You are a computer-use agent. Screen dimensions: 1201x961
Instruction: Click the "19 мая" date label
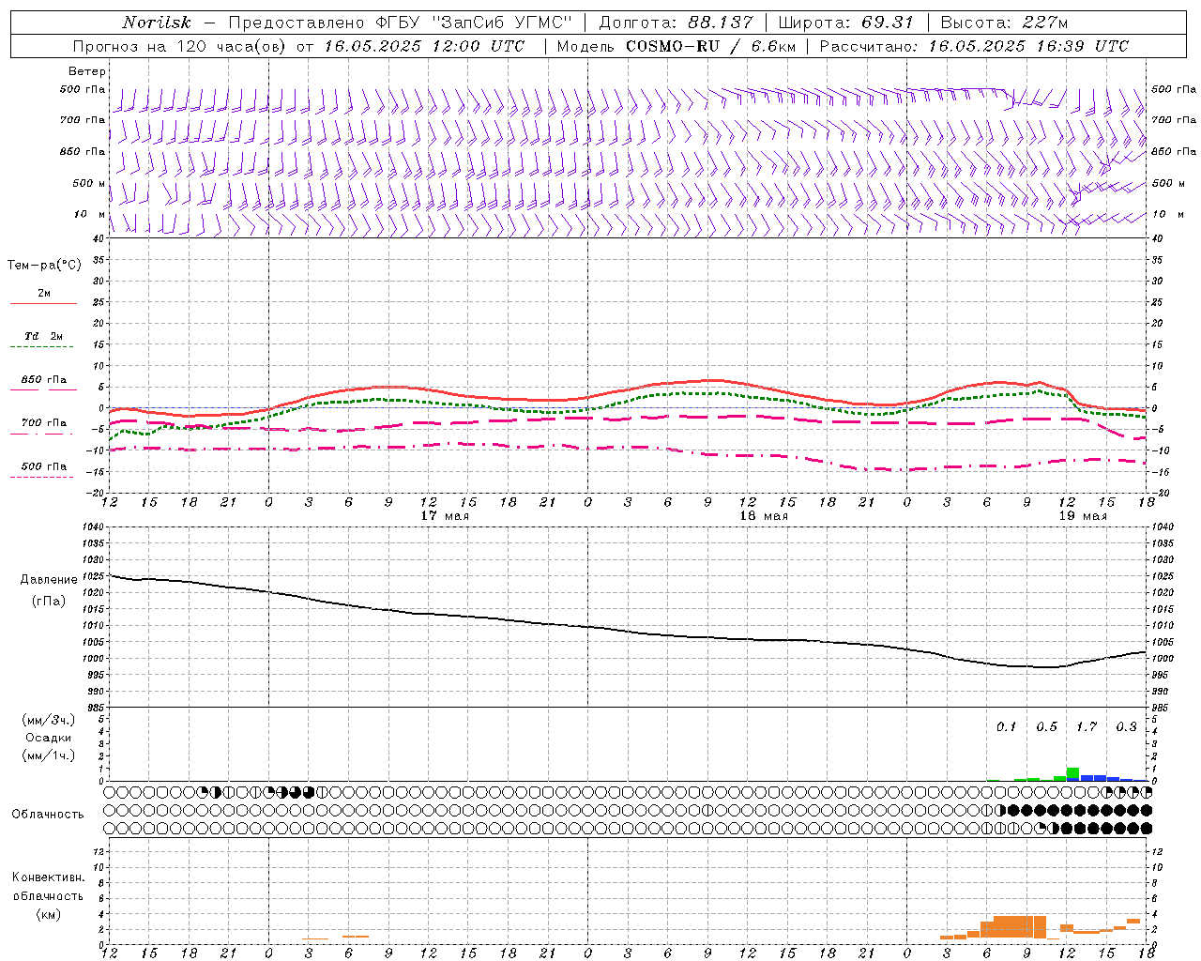(1083, 516)
